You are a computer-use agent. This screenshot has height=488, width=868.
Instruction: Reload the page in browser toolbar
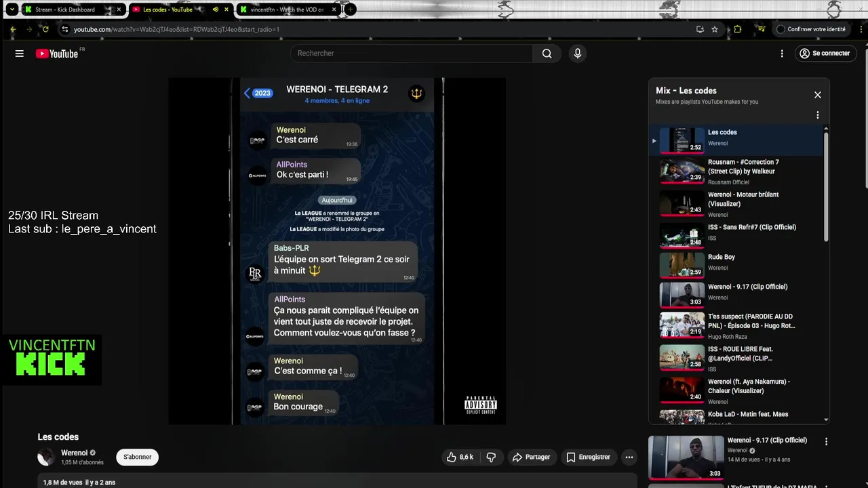(45, 29)
